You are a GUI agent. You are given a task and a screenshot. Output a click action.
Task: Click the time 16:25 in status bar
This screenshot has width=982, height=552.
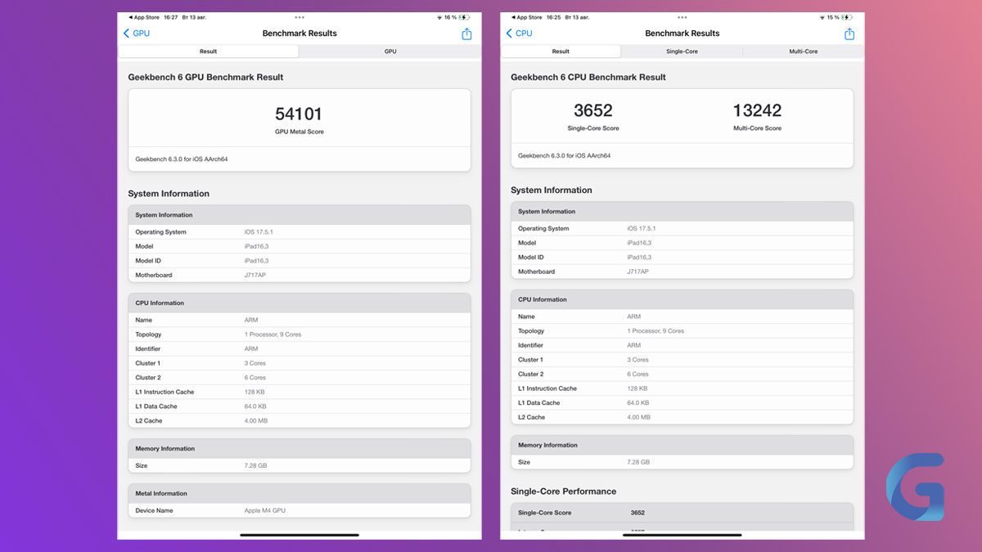pyautogui.click(x=556, y=17)
